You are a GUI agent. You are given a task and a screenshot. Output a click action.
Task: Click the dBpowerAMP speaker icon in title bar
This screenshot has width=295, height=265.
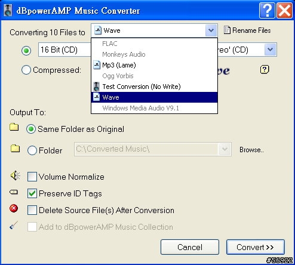[x=8, y=11]
